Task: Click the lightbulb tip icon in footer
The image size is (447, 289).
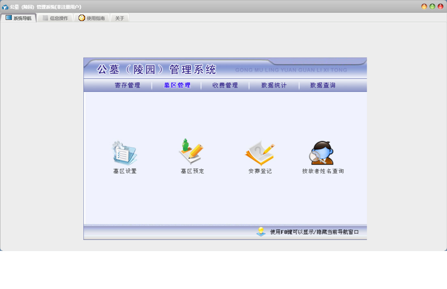Action: (x=261, y=232)
